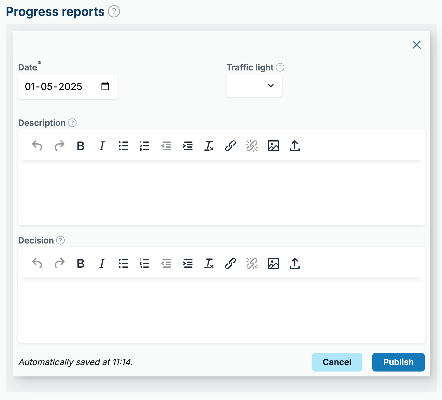Insert numbered list in Decision editor
Image resolution: width=442 pixels, height=400 pixels.
(x=144, y=263)
